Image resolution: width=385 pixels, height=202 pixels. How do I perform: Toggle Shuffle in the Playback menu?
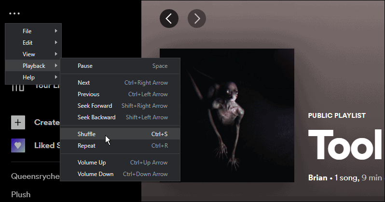click(87, 134)
